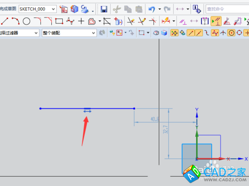
Task: Click the Save floppy disk icon
Action: (104, 9)
